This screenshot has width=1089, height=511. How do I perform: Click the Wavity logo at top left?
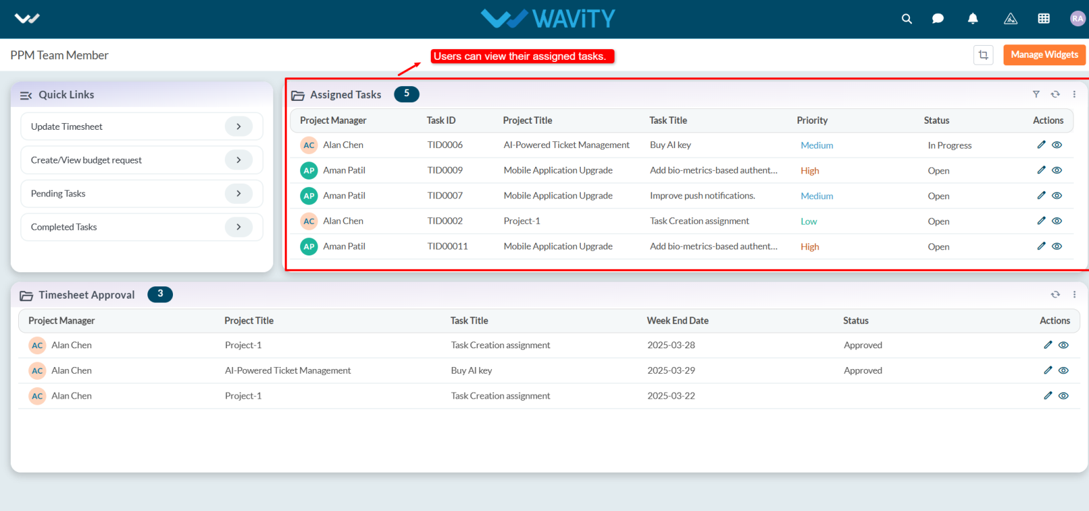[27, 18]
